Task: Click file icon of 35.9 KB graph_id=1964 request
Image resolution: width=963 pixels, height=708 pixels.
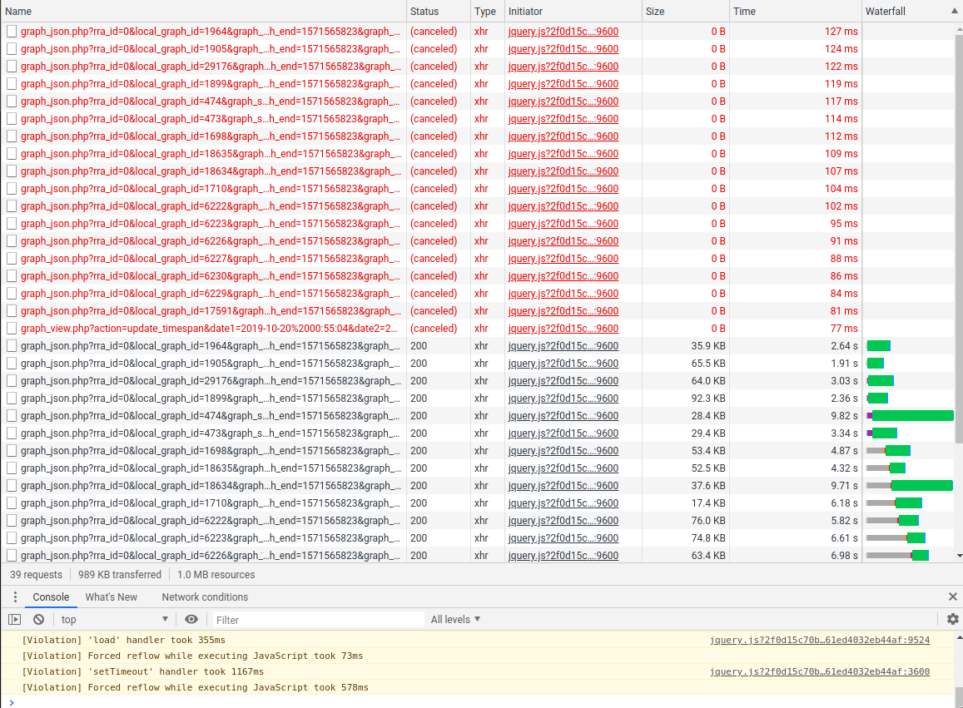Action: click(12, 346)
